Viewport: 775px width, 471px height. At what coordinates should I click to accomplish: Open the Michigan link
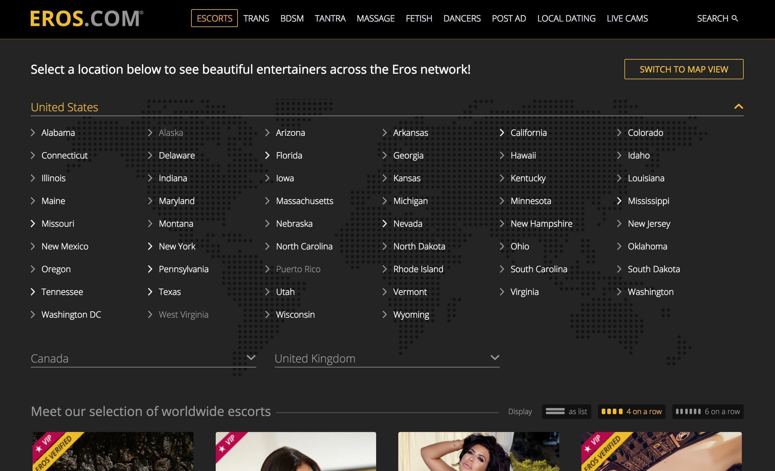(411, 201)
